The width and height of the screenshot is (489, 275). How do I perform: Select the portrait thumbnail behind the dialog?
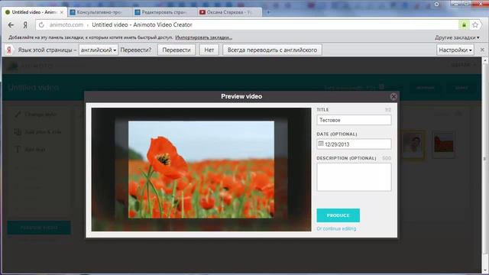coord(413,144)
